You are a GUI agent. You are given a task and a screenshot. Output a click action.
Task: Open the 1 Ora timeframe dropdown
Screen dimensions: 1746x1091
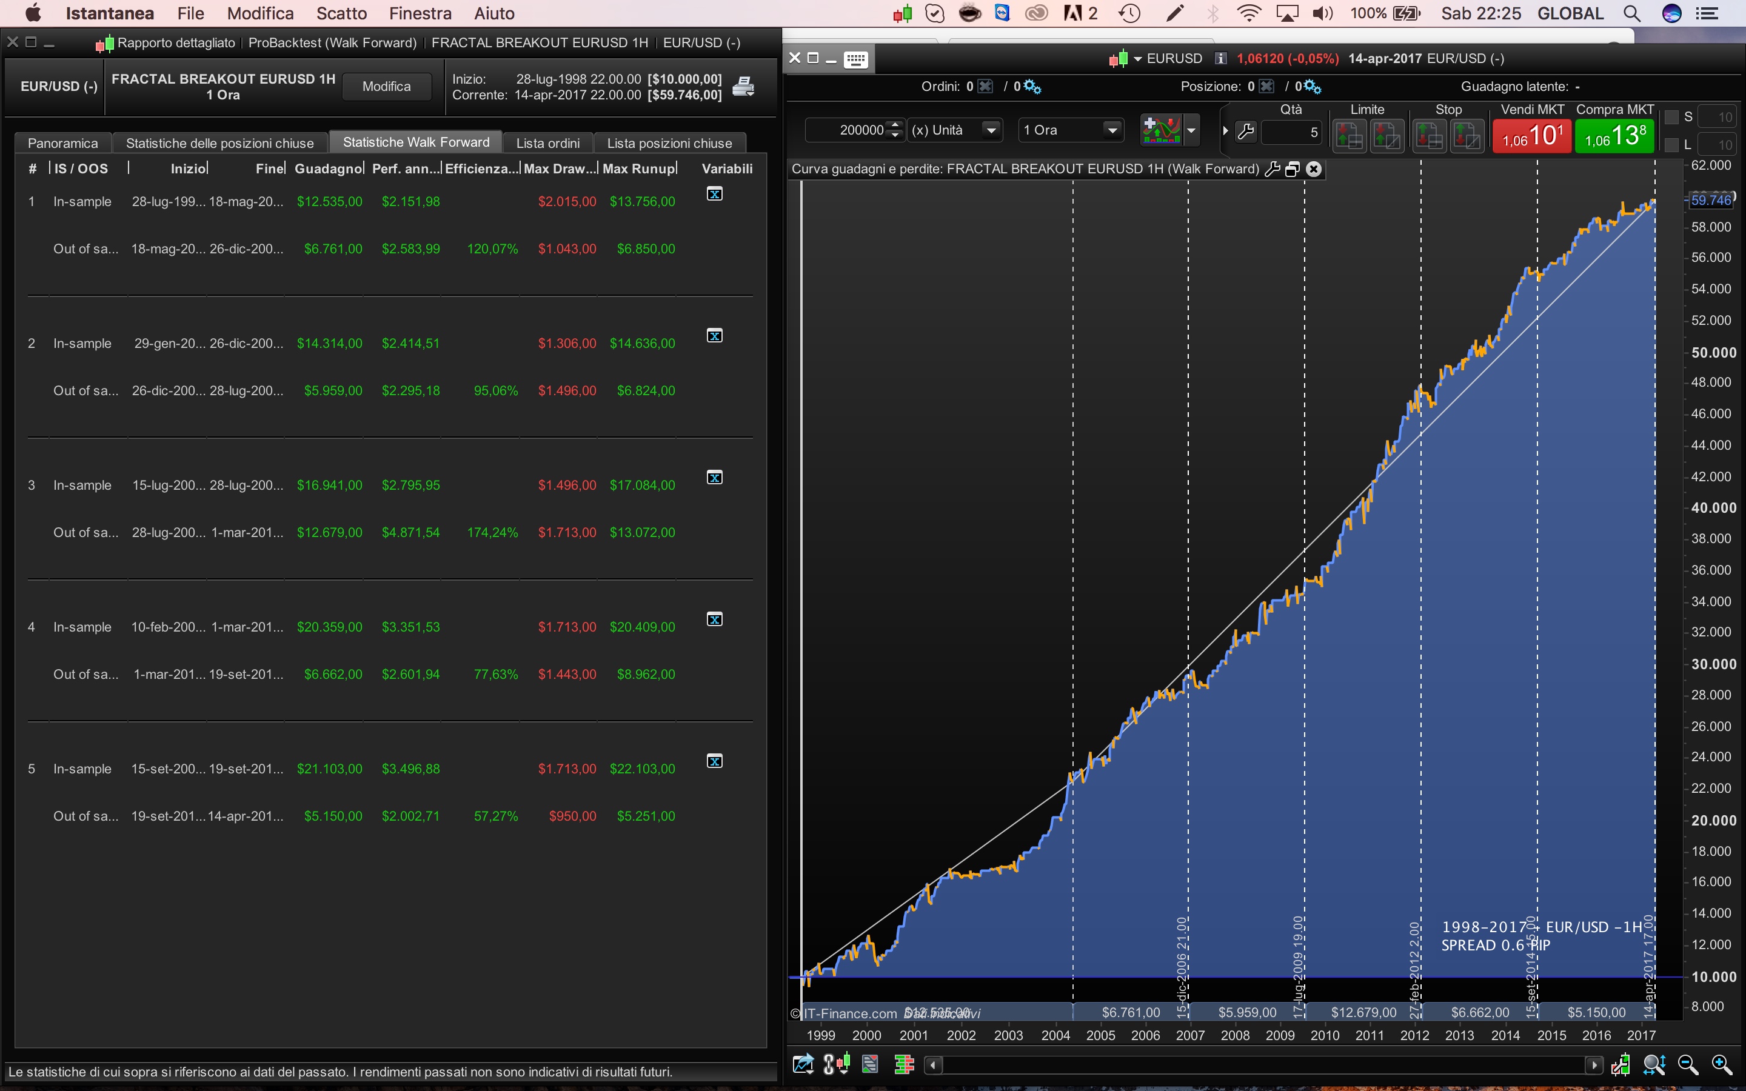click(x=1112, y=130)
